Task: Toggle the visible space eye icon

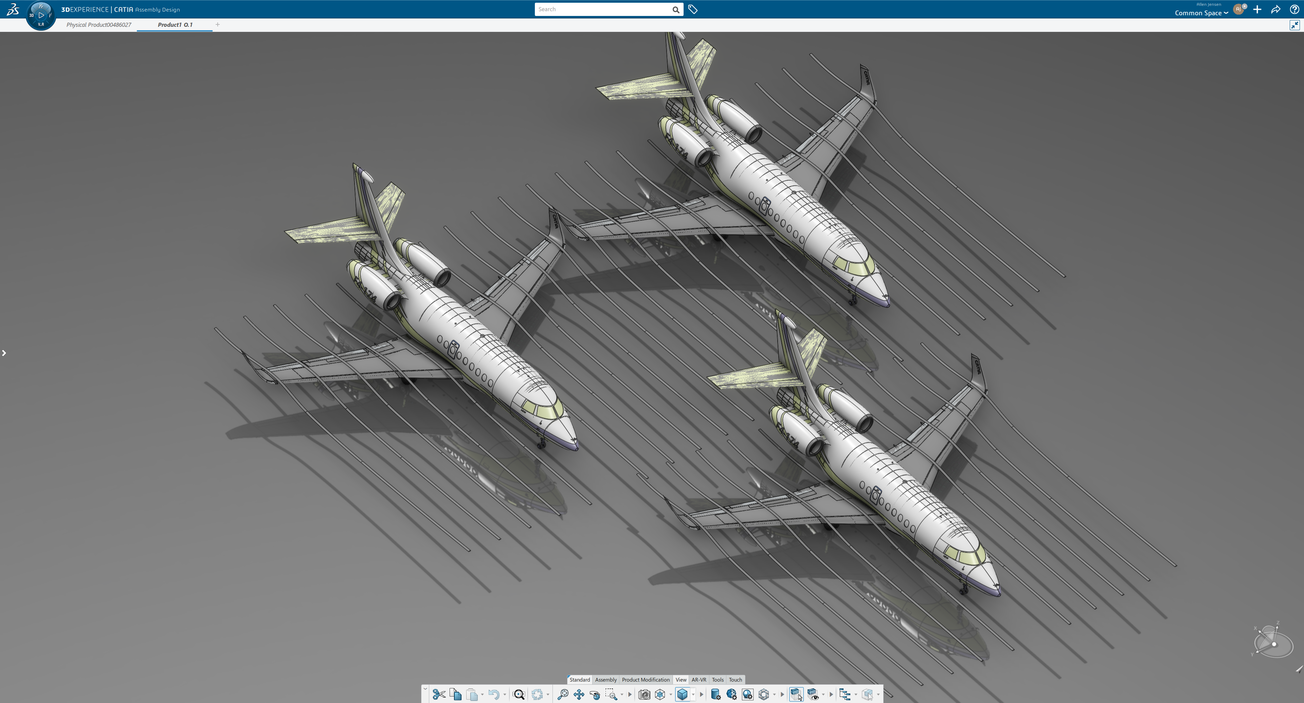Action: coord(813,695)
